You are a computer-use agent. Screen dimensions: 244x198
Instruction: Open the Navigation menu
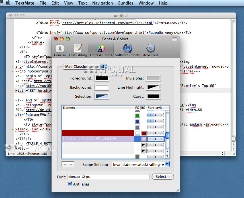[x=102, y=3]
